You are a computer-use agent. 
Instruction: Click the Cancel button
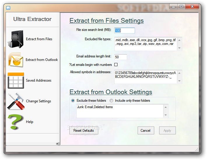146,131
